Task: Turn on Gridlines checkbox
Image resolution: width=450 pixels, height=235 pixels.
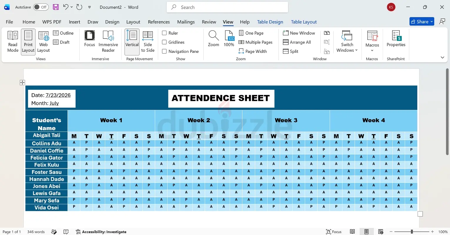Action: (164, 42)
